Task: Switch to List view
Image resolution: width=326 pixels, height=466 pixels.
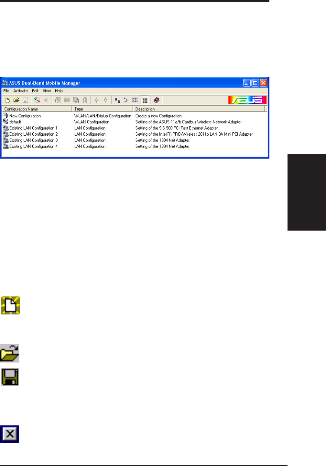Action: [135, 100]
